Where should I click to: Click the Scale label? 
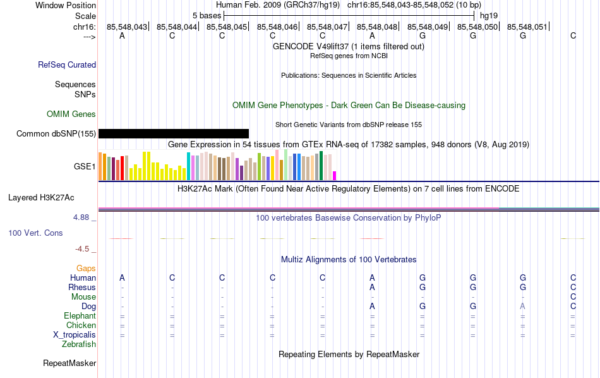[x=86, y=16]
